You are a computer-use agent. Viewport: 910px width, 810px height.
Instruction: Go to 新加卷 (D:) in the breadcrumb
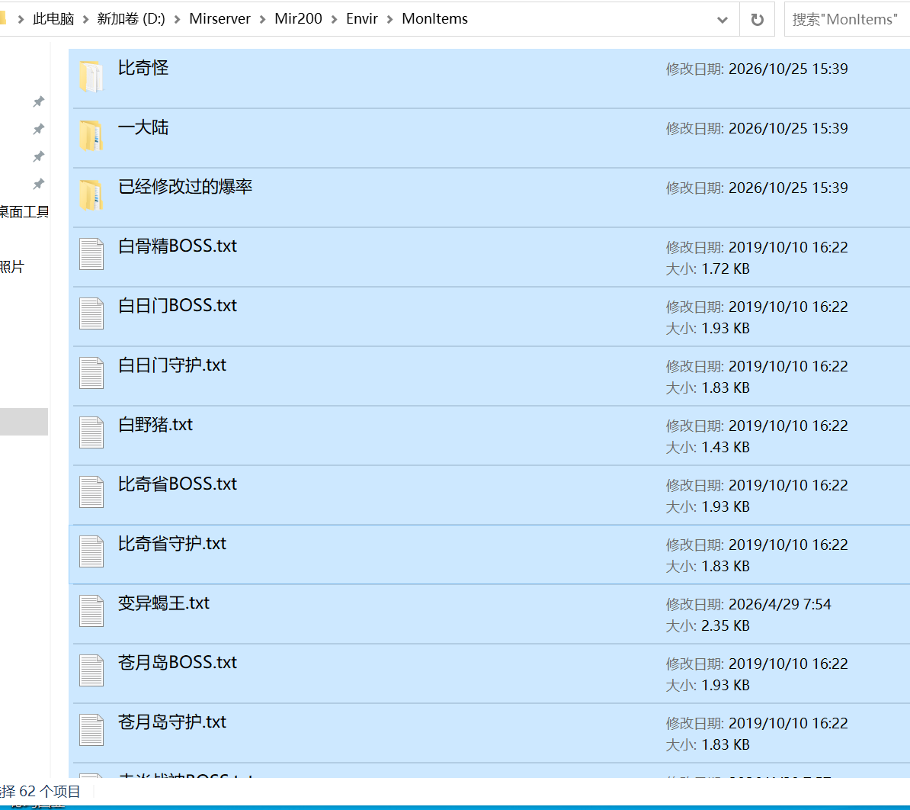click(131, 19)
